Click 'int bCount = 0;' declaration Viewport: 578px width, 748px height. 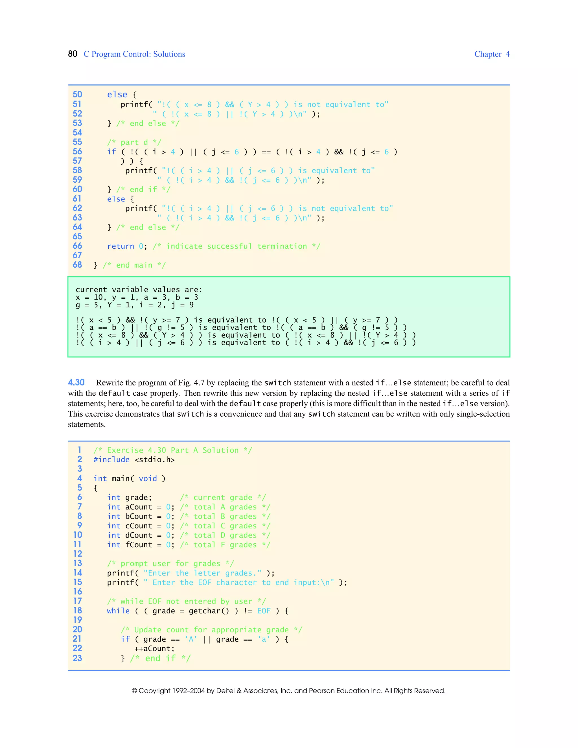click(x=141, y=517)
